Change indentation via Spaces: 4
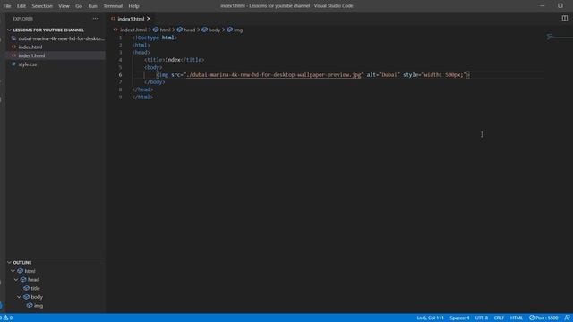 459,318
